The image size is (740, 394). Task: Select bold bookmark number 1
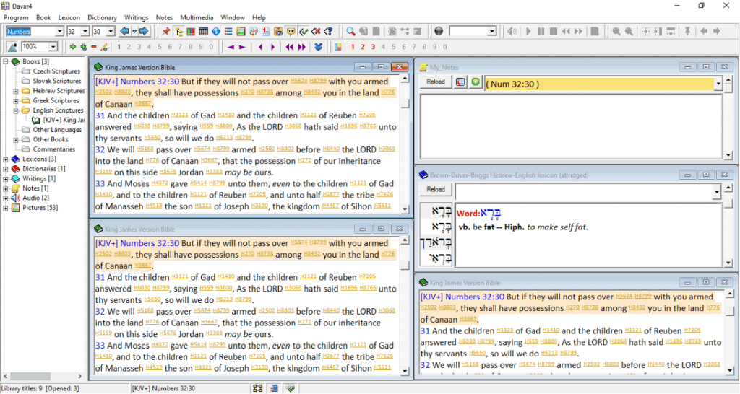(x=119, y=47)
